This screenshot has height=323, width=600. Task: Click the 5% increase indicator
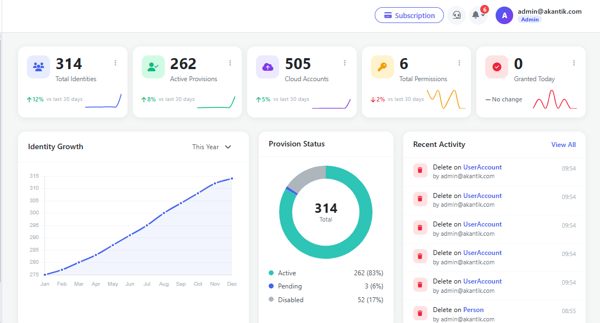click(x=263, y=99)
